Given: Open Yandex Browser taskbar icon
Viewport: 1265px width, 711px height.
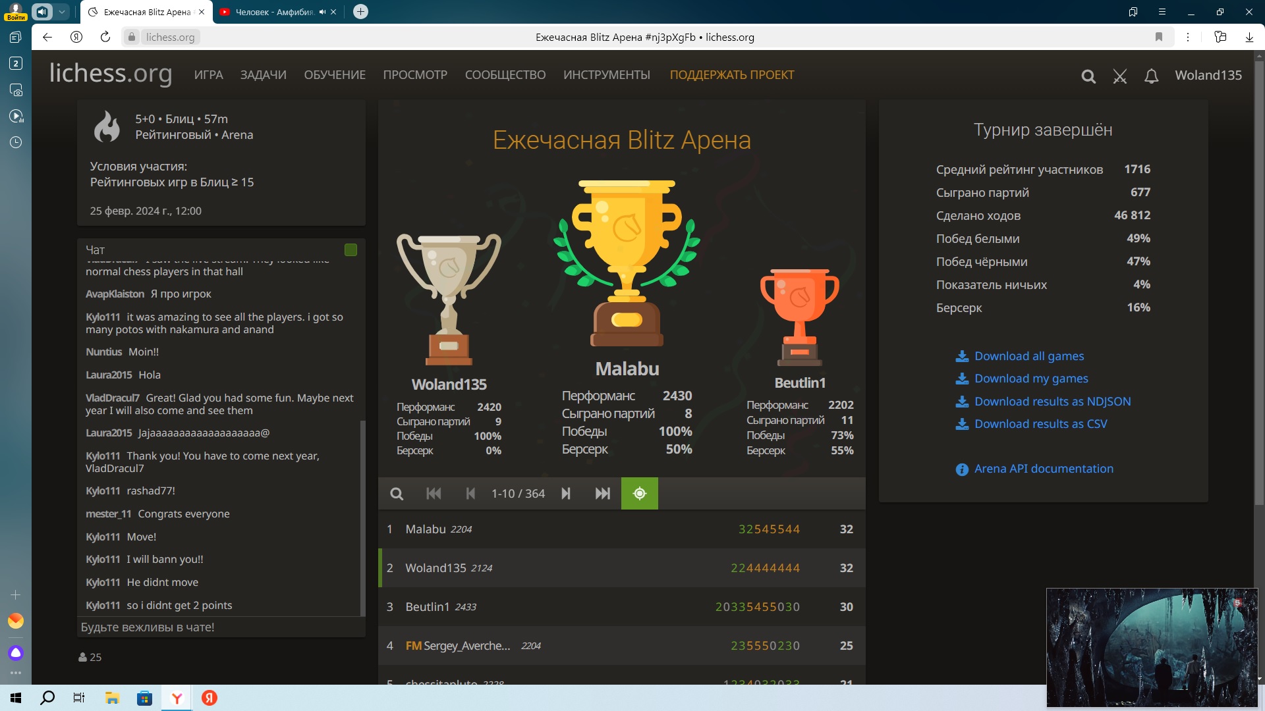Looking at the screenshot, I should [177, 698].
